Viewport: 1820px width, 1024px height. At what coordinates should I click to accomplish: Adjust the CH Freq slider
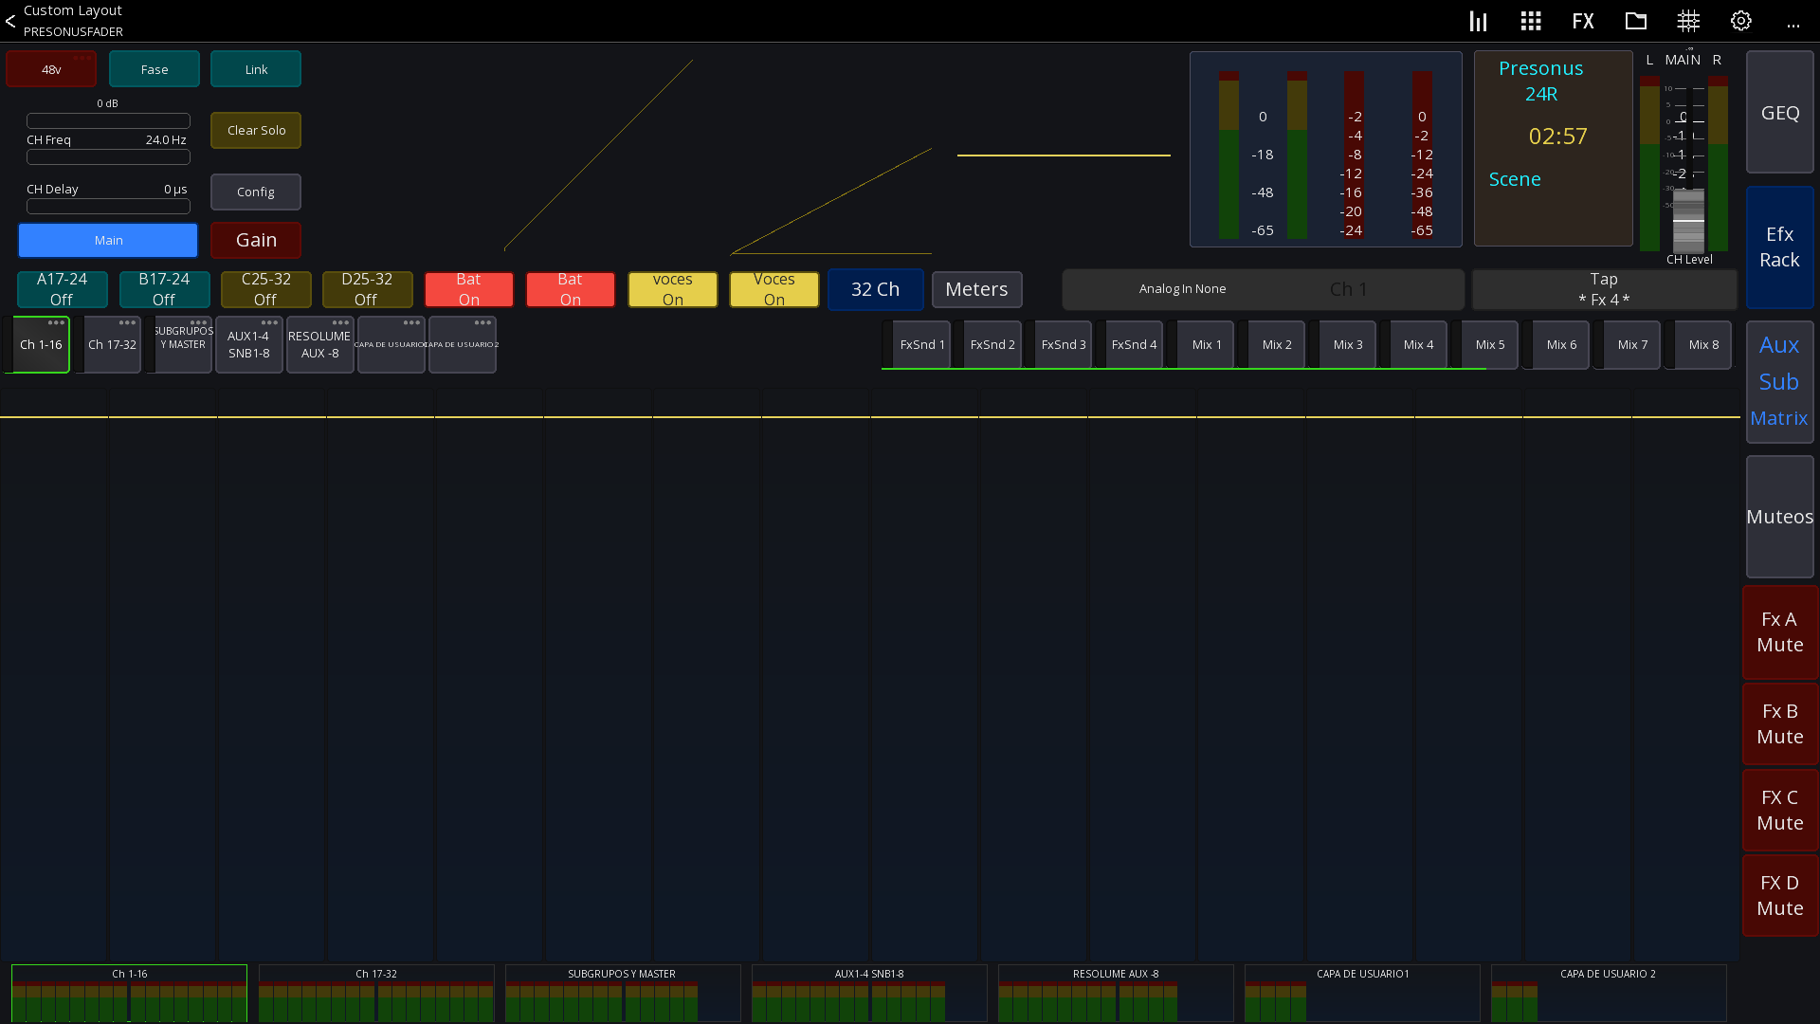pos(108,157)
